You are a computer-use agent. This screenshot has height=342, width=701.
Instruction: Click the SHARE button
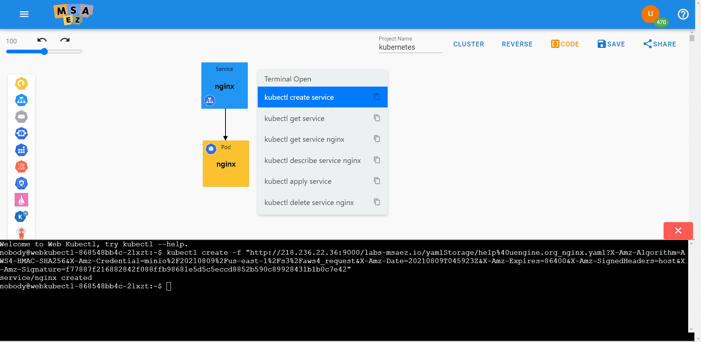pos(660,44)
